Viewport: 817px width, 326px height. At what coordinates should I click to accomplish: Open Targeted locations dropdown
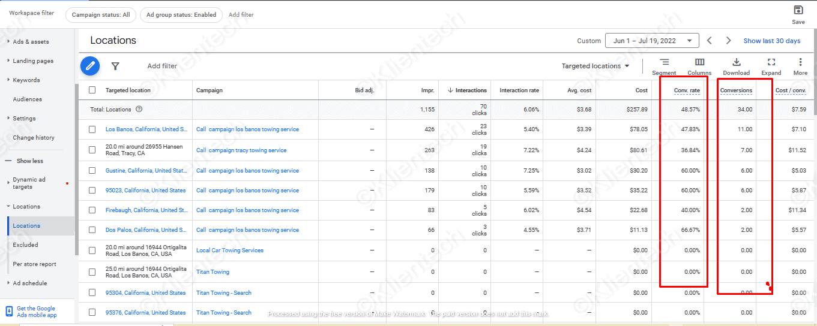click(595, 66)
